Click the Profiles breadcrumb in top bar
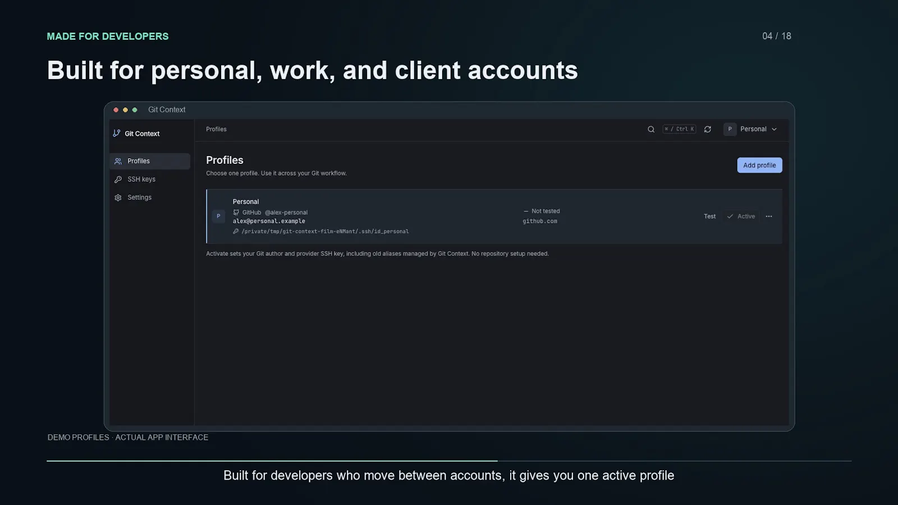The height and width of the screenshot is (505, 898). 216,129
